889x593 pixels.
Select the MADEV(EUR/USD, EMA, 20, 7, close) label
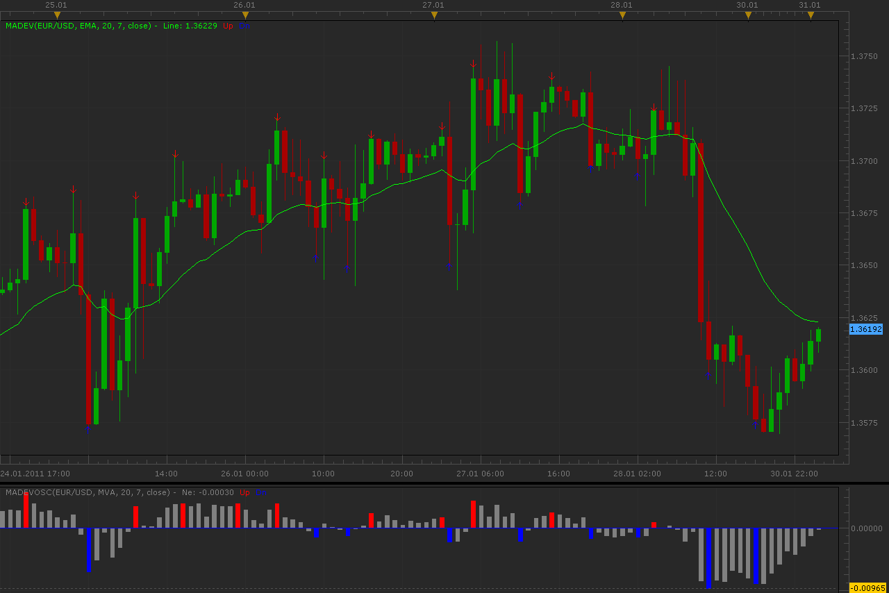tap(78, 26)
